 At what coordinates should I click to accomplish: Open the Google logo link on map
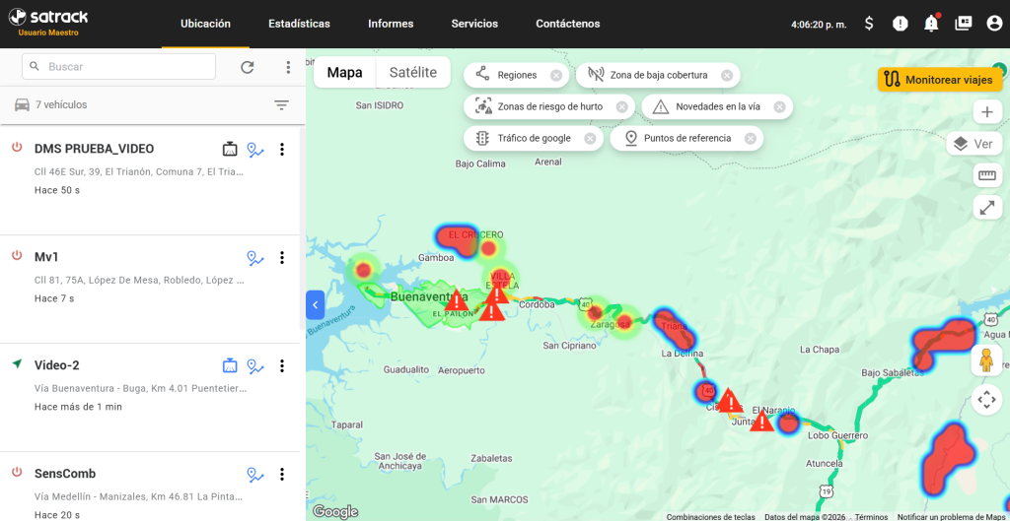click(335, 511)
